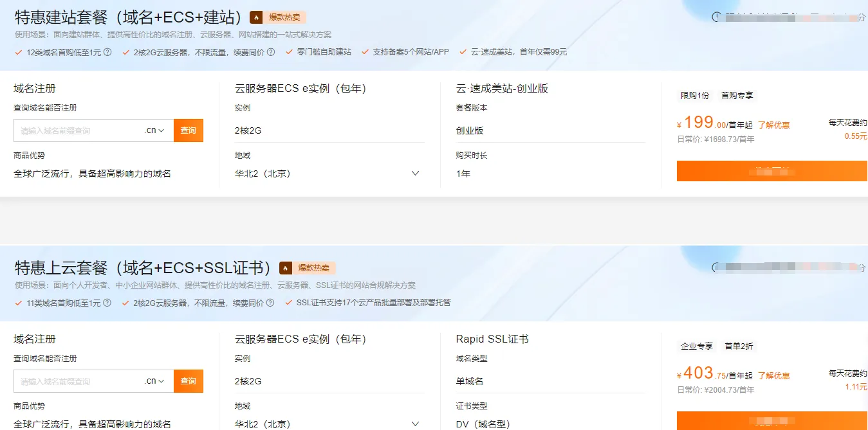Click help icon beside 12类域名首购低至1元
This screenshot has height=430, width=868.
tap(107, 52)
